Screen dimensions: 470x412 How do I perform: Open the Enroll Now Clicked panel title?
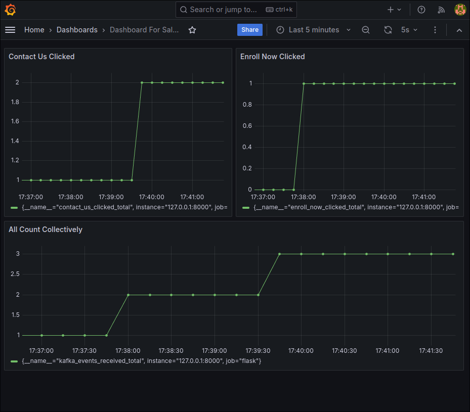273,57
